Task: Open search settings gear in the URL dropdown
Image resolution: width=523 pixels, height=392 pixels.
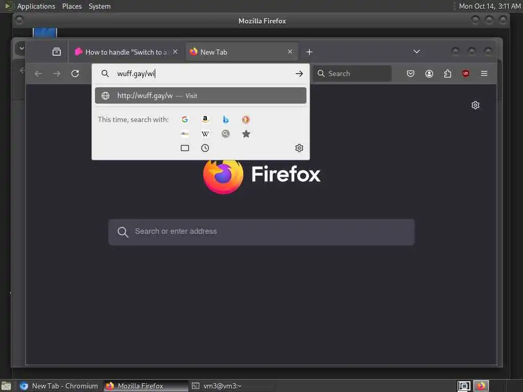Action: point(299,148)
